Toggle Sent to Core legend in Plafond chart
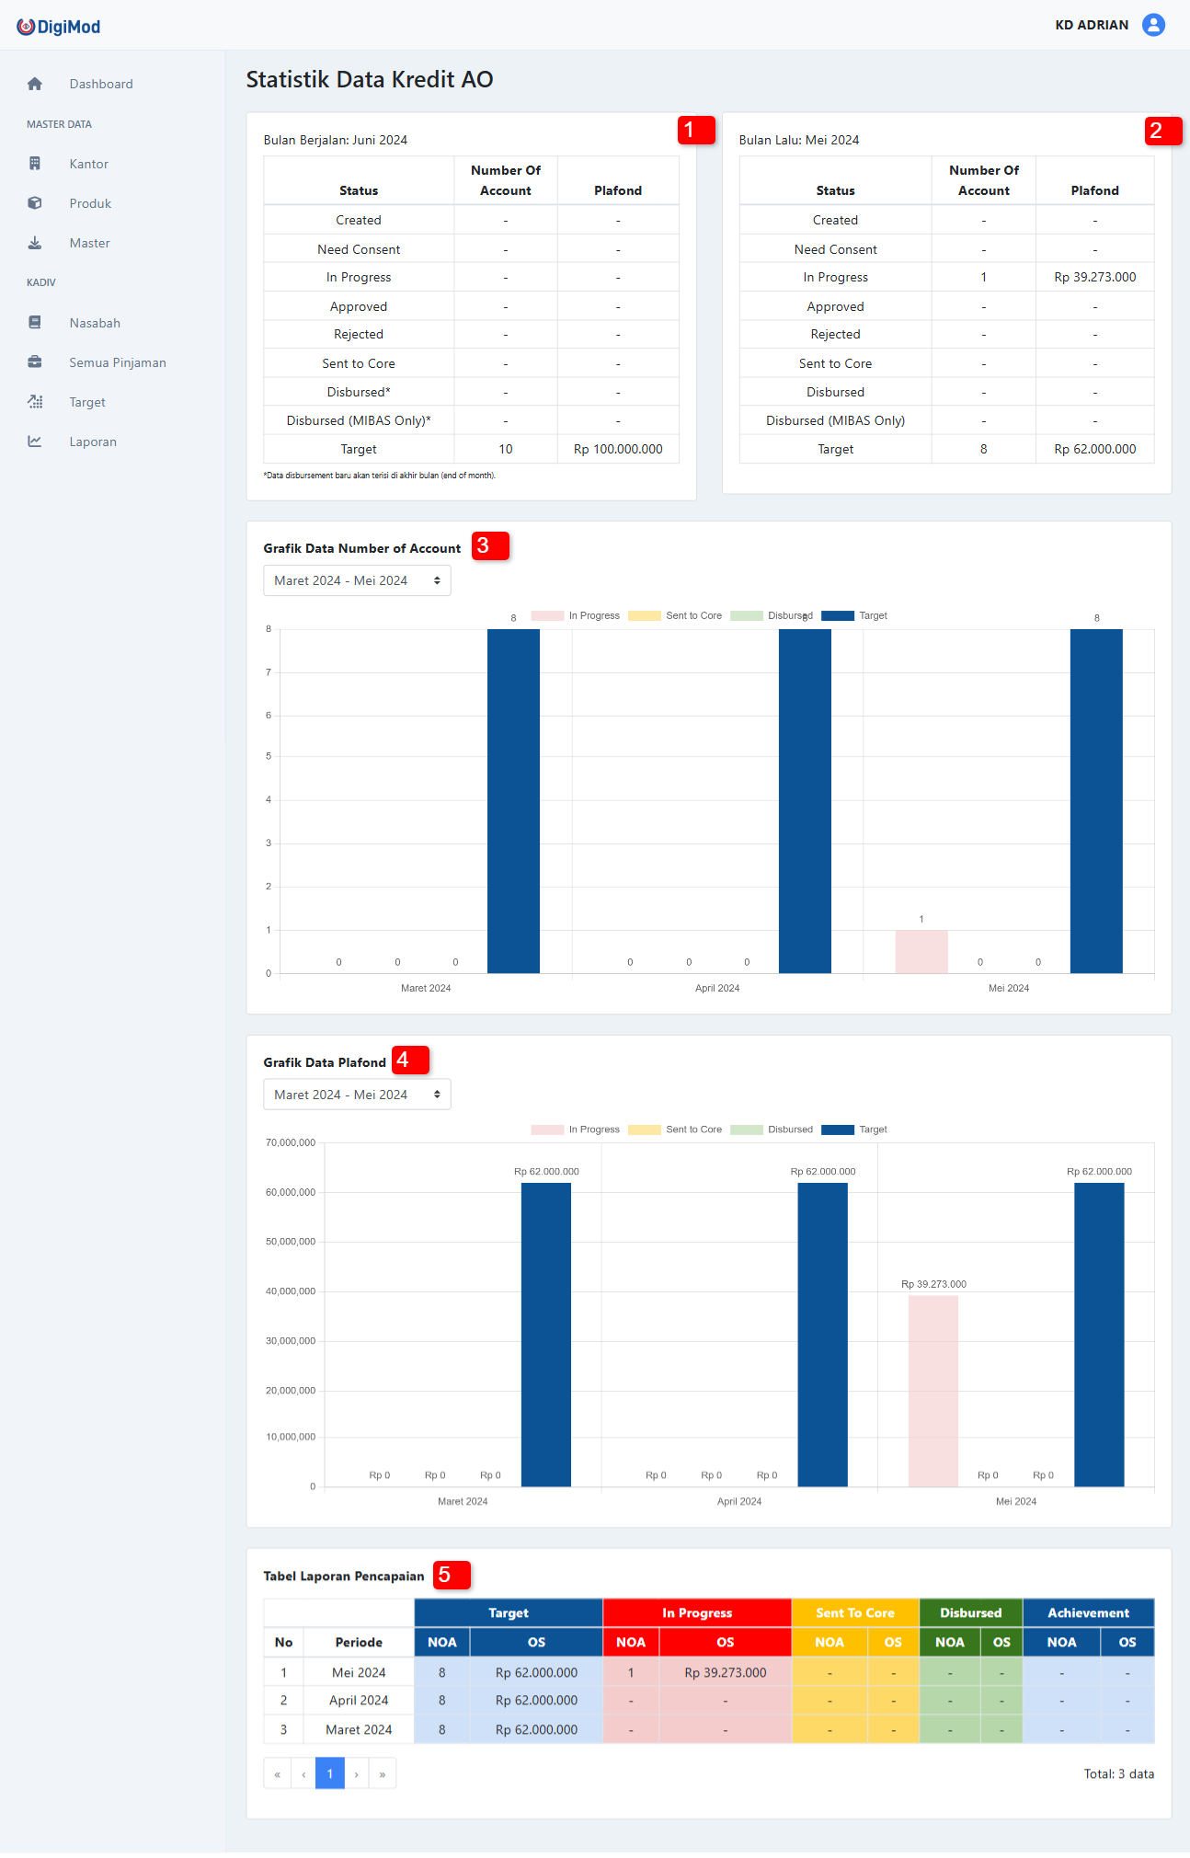Screen dimensions: 1190x1858 (676, 1130)
